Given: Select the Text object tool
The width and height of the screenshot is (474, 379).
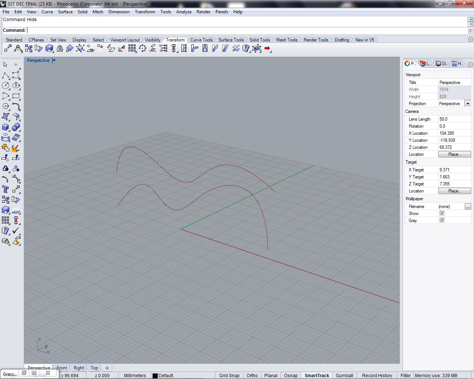Looking at the screenshot, I should click(x=6, y=189).
